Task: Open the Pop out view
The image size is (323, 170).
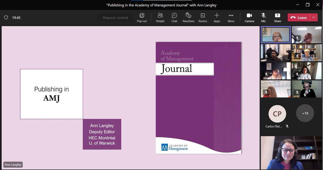Action: pos(142,18)
